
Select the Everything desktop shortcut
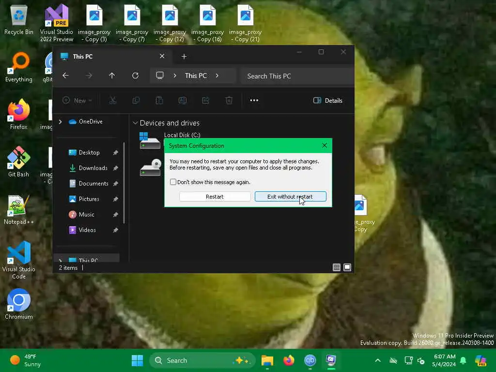19,67
